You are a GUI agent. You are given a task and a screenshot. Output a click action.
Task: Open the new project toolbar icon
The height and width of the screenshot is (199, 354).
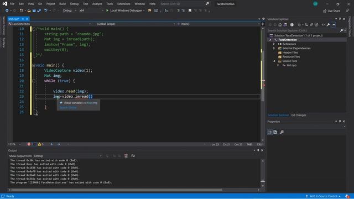[22, 11]
